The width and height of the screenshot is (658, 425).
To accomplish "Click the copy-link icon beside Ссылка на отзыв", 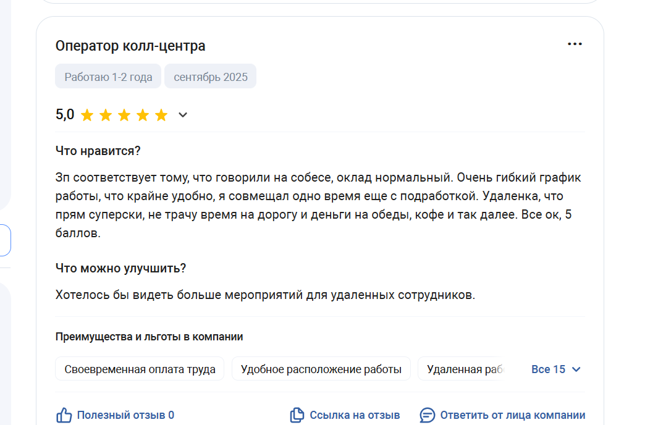I will point(297,415).
